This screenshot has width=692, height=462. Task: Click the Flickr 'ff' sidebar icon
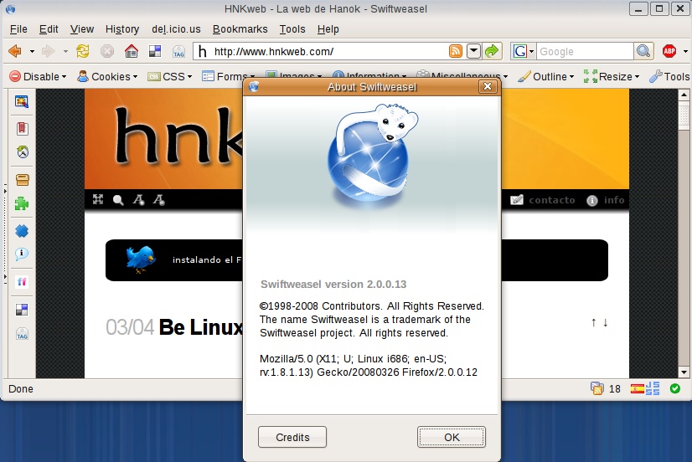(x=23, y=282)
